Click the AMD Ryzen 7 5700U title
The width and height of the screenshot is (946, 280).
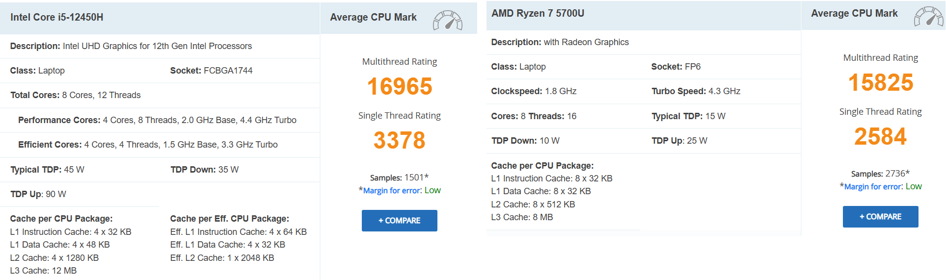(538, 13)
